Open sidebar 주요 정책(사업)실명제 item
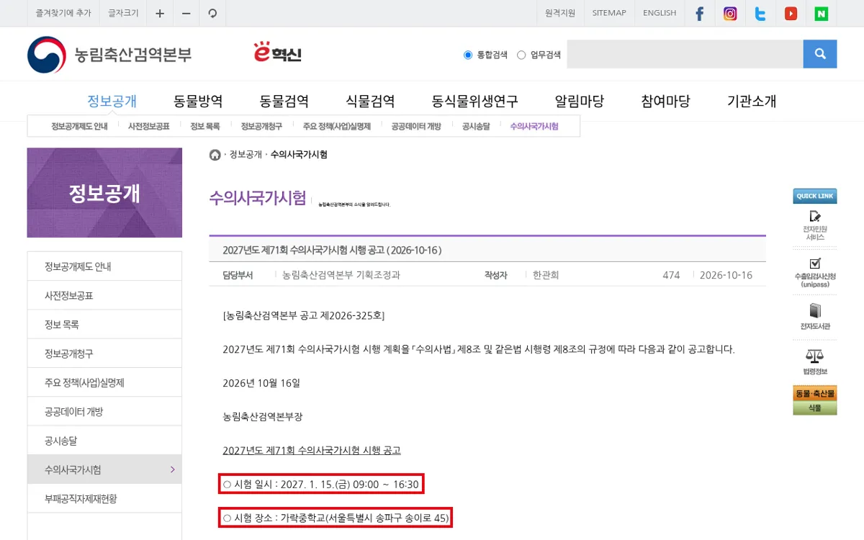The width and height of the screenshot is (864, 540). click(x=104, y=382)
